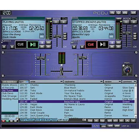The image size is (139, 139).
Task: Click Player A INFO button
Action: (x=49, y=18)
